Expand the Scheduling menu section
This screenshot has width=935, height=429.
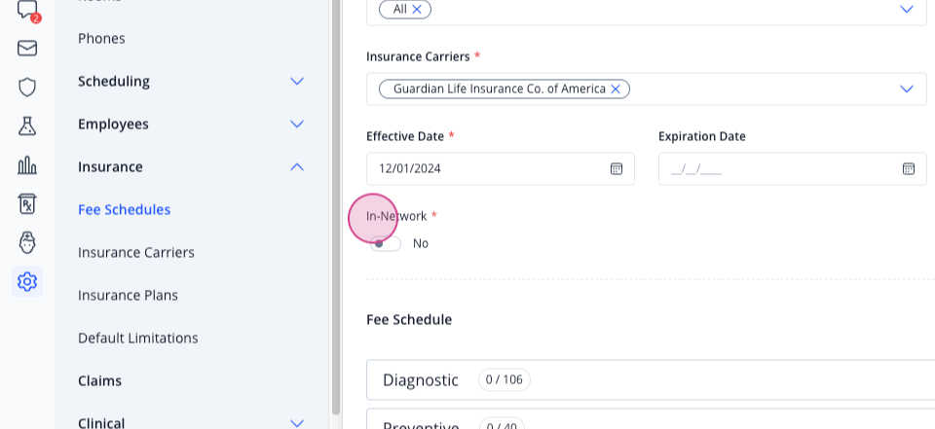tap(297, 81)
